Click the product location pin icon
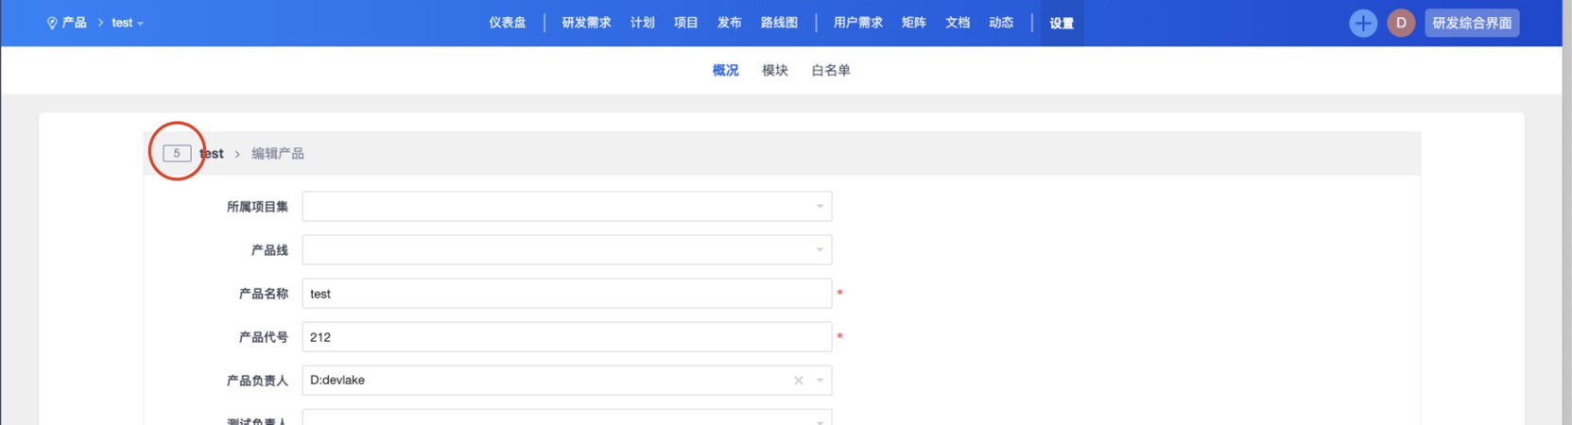Screen dimensions: 1572x425 point(52,24)
